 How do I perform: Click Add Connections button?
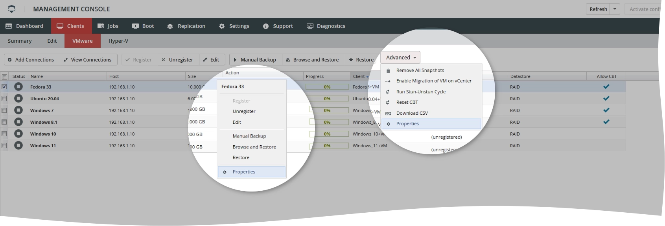[x=32, y=60]
